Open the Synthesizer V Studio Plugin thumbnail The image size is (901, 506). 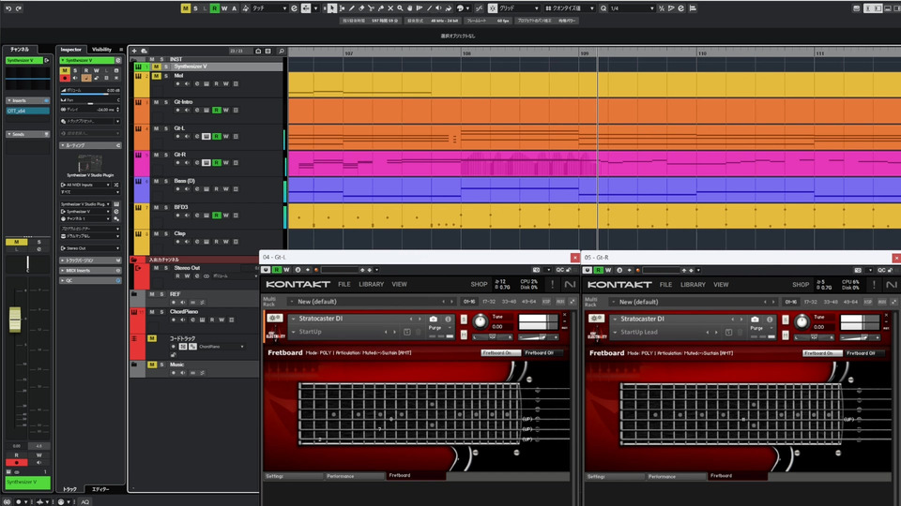point(90,163)
